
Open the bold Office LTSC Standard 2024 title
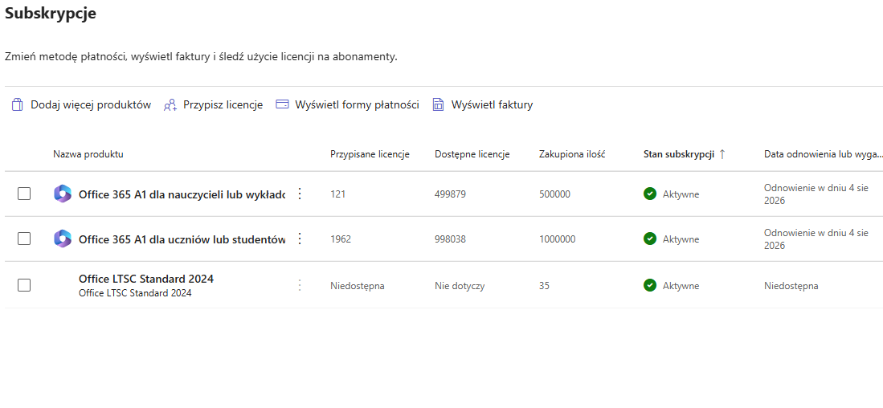coord(146,279)
